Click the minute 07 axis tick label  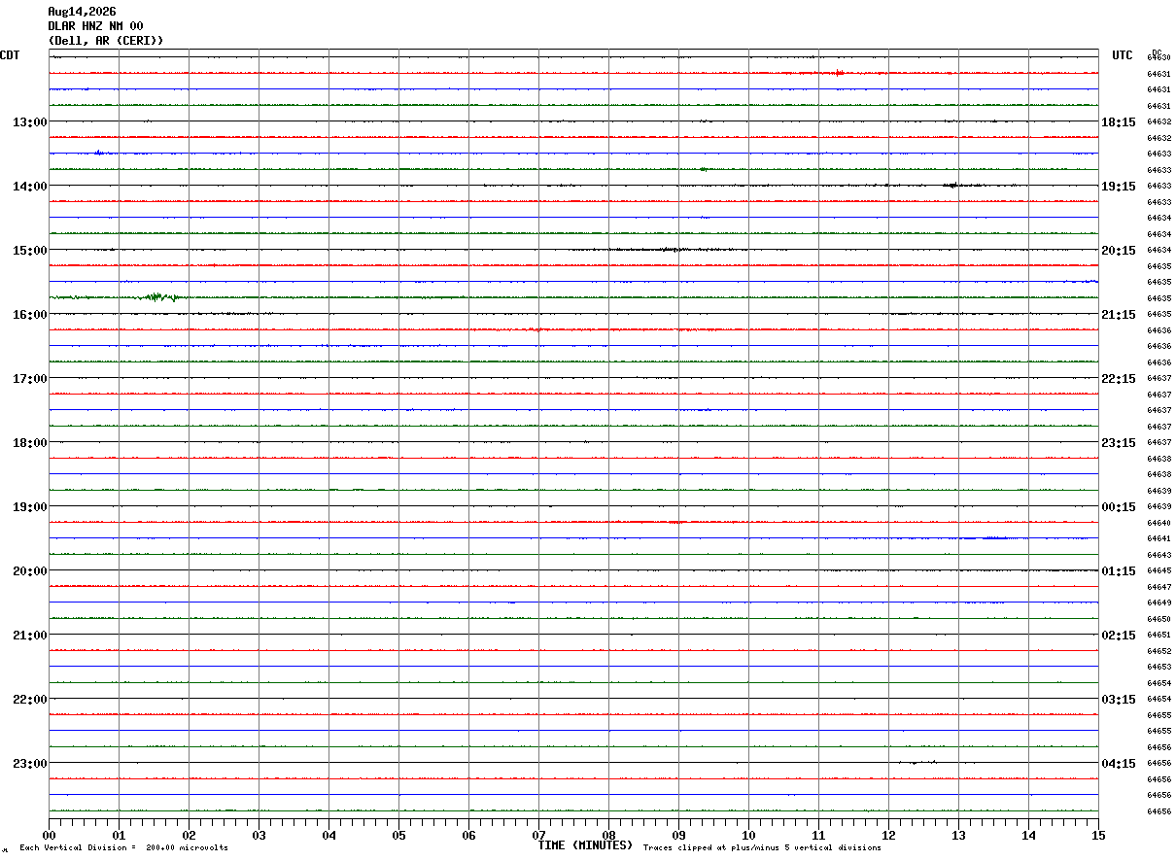(x=538, y=835)
